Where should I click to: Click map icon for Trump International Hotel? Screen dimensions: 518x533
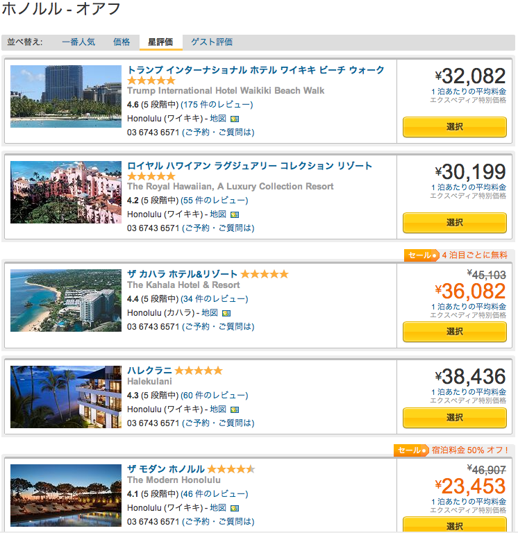pyautogui.click(x=234, y=119)
